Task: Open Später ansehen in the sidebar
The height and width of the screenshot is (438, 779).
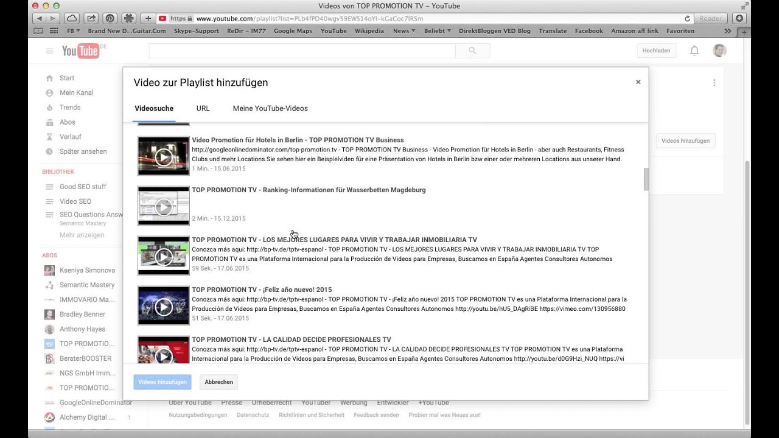Action: pyautogui.click(x=83, y=151)
